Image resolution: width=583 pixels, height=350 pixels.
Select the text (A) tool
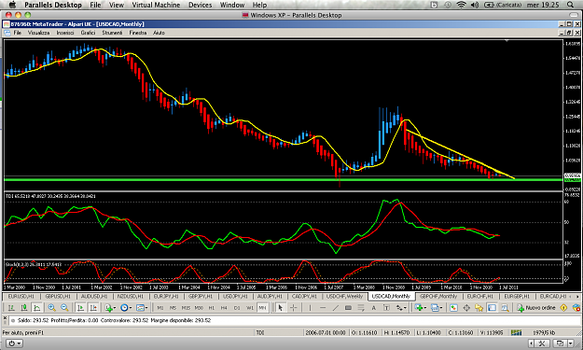coord(374,308)
